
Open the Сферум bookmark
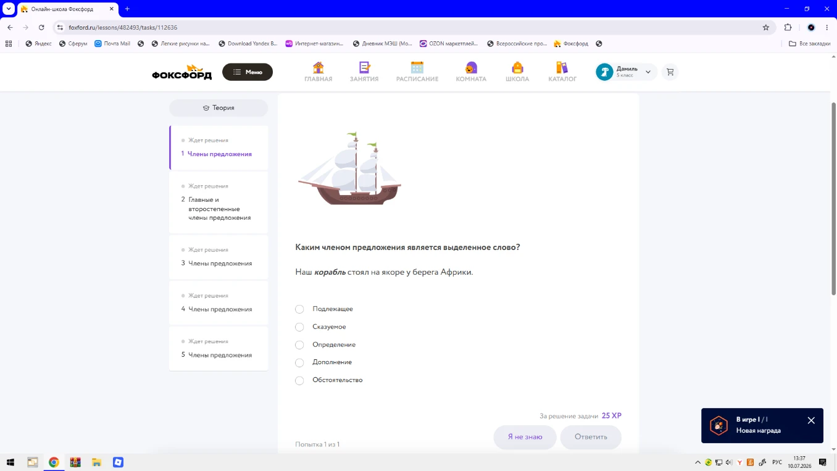tap(73, 44)
